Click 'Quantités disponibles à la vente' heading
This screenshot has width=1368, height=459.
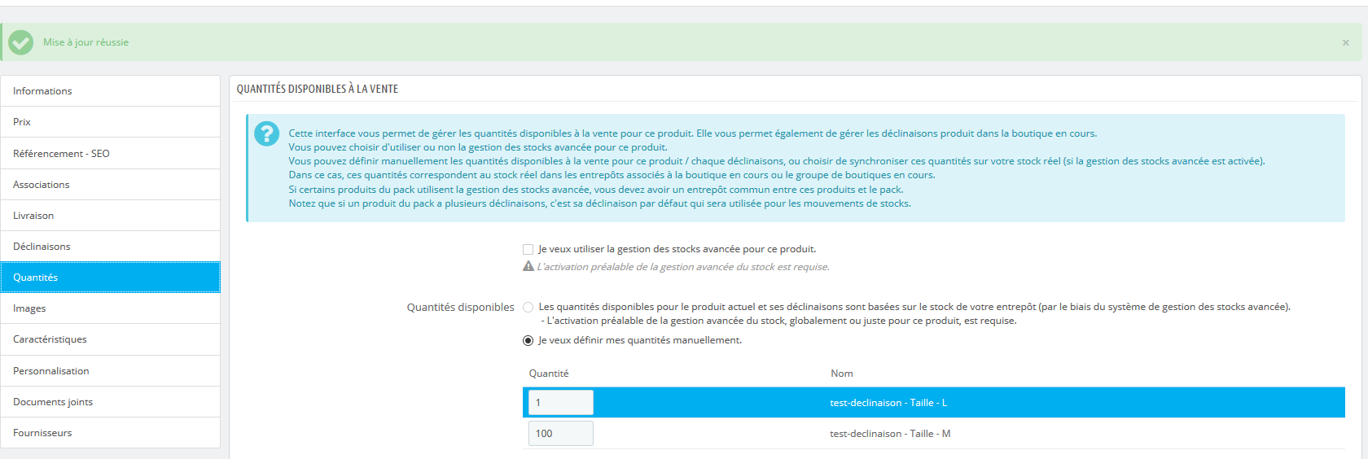coord(318,89)
